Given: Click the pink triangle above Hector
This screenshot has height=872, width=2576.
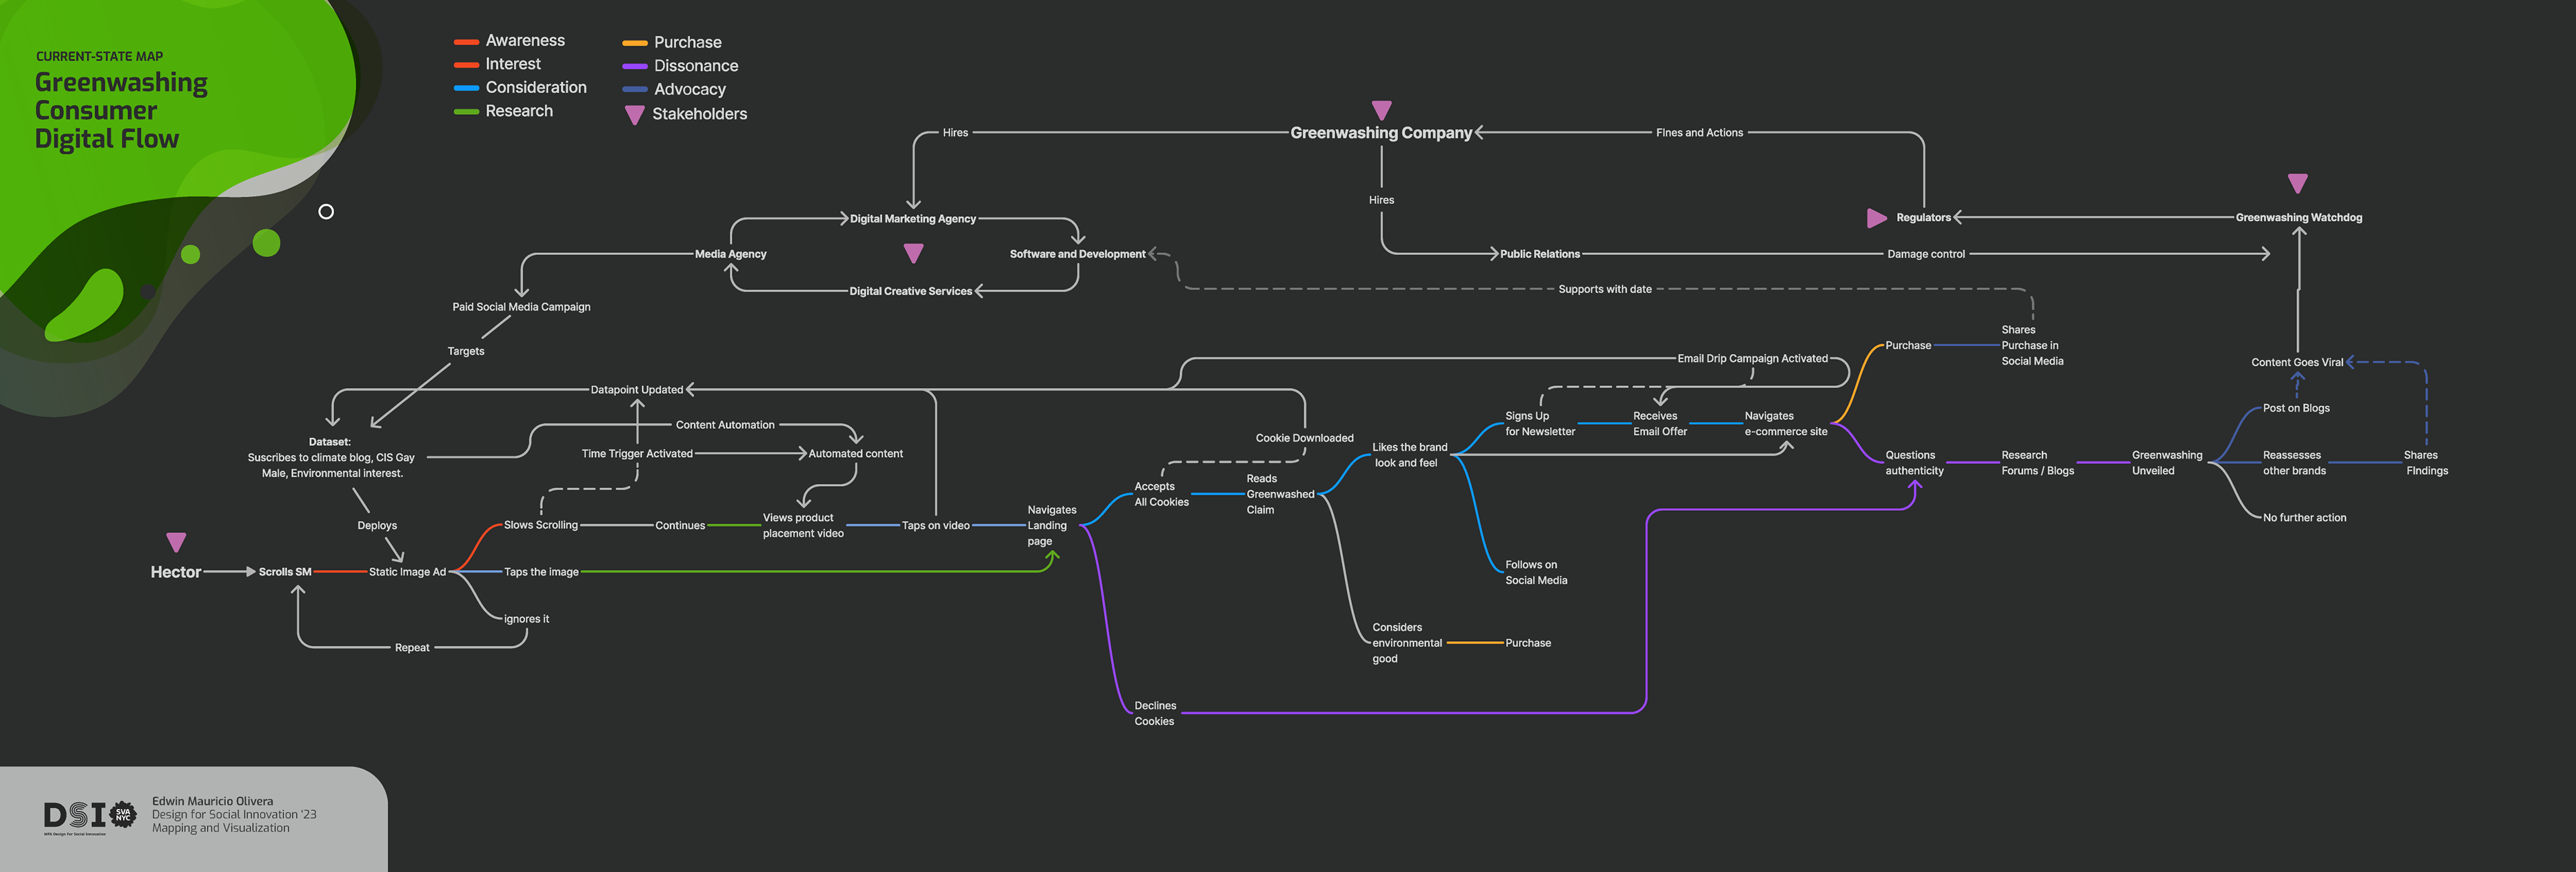Looking at the screenshot, I should pos(176,542).
